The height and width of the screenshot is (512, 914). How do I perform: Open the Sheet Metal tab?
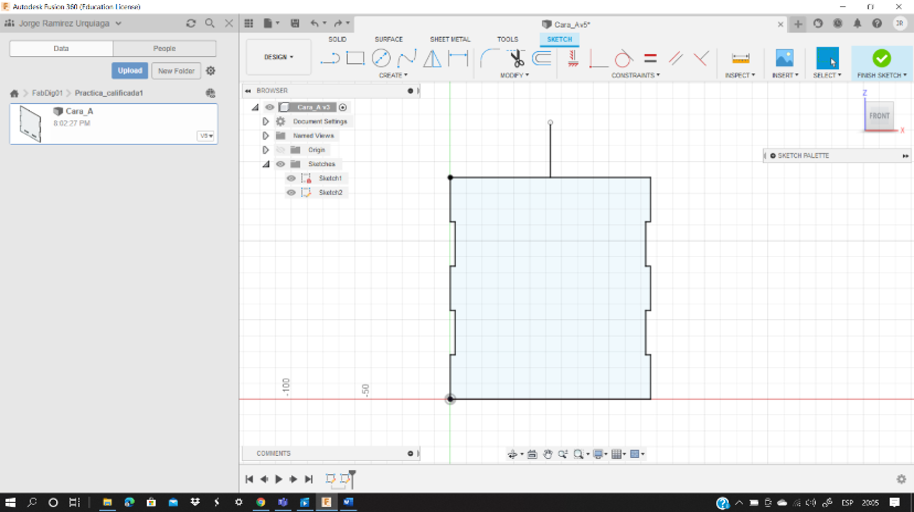tap(449, 39)
